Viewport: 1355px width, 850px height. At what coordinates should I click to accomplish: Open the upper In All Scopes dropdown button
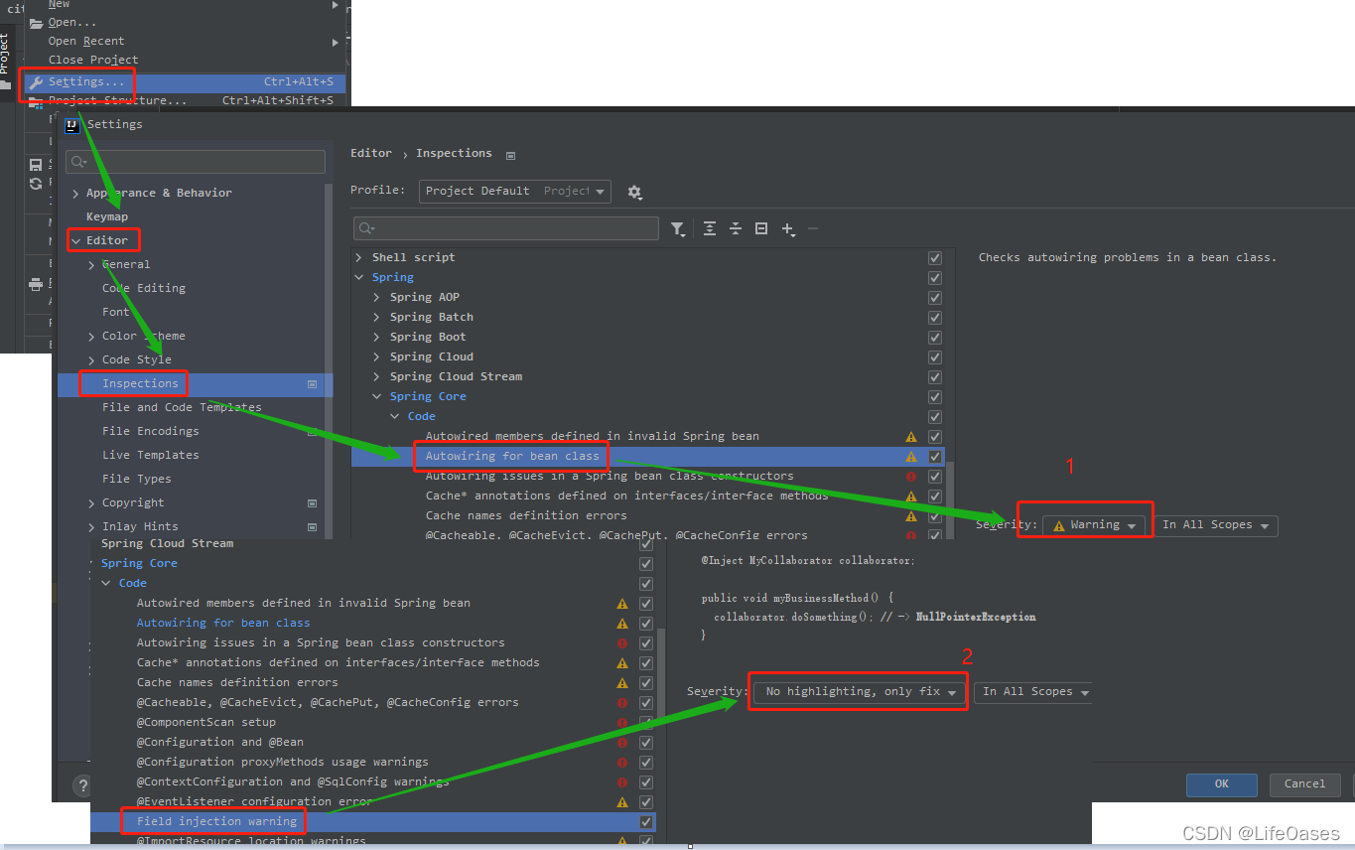[1217, 525]
